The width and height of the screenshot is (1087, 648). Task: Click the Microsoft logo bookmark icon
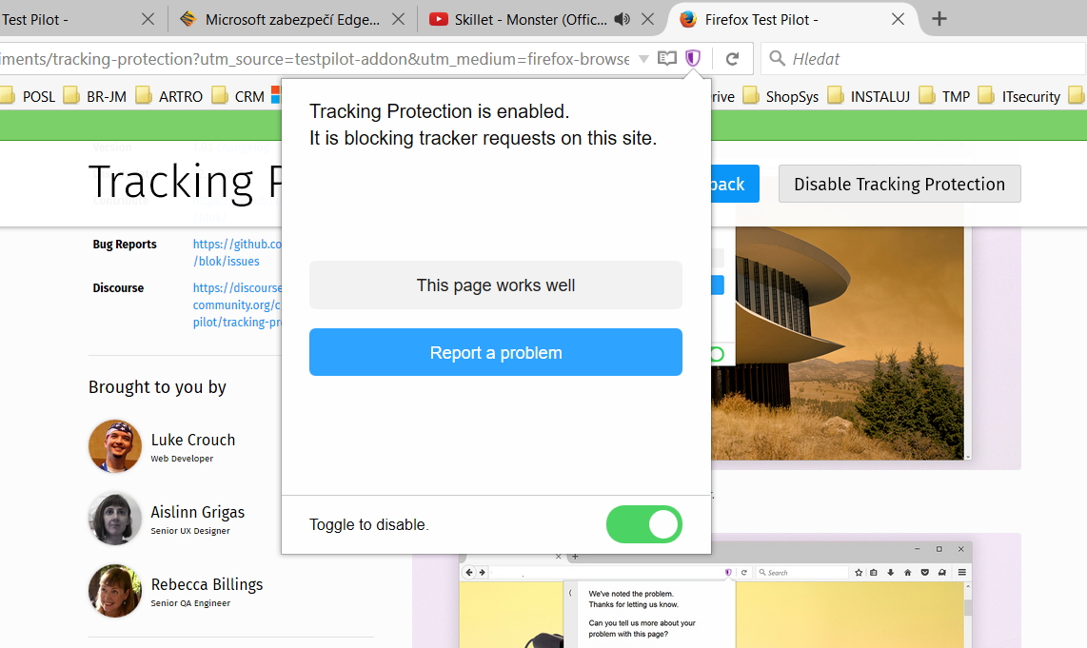pos(275,96)
